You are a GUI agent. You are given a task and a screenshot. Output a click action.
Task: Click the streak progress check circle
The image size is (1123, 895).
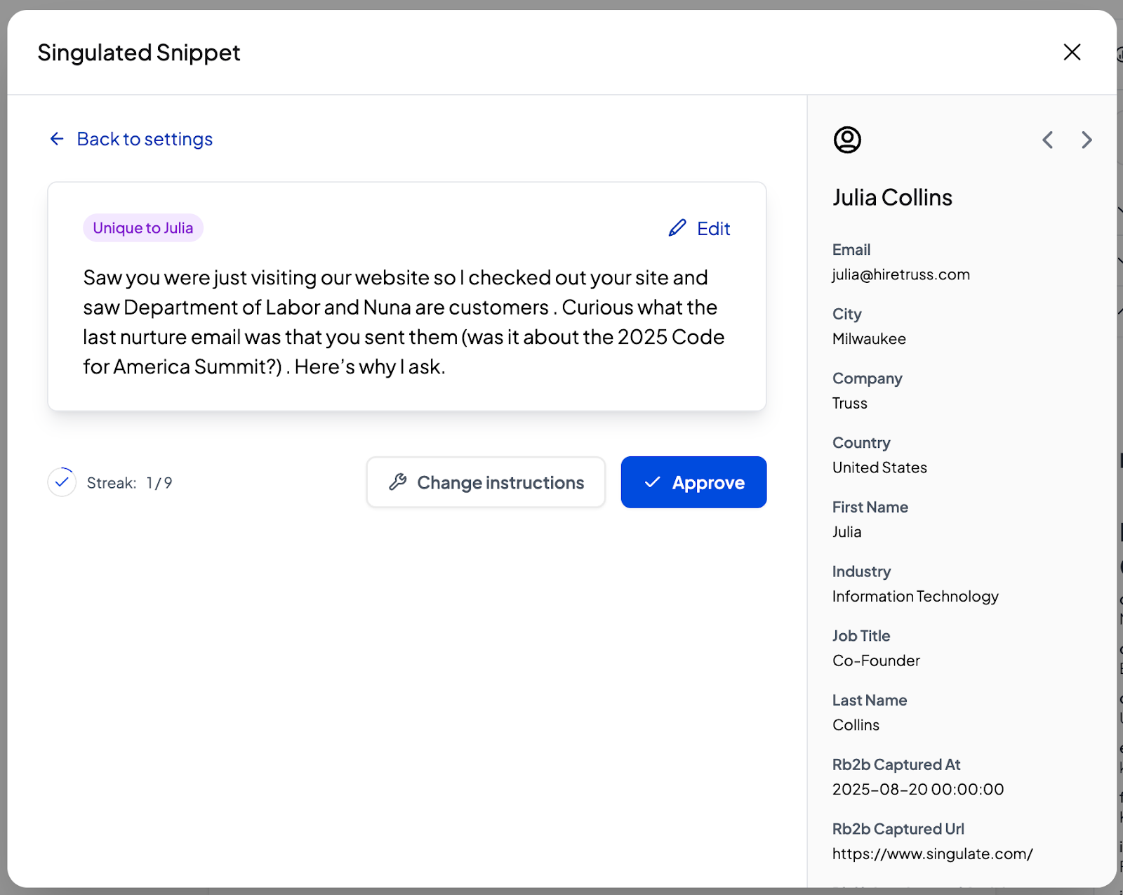62,482
